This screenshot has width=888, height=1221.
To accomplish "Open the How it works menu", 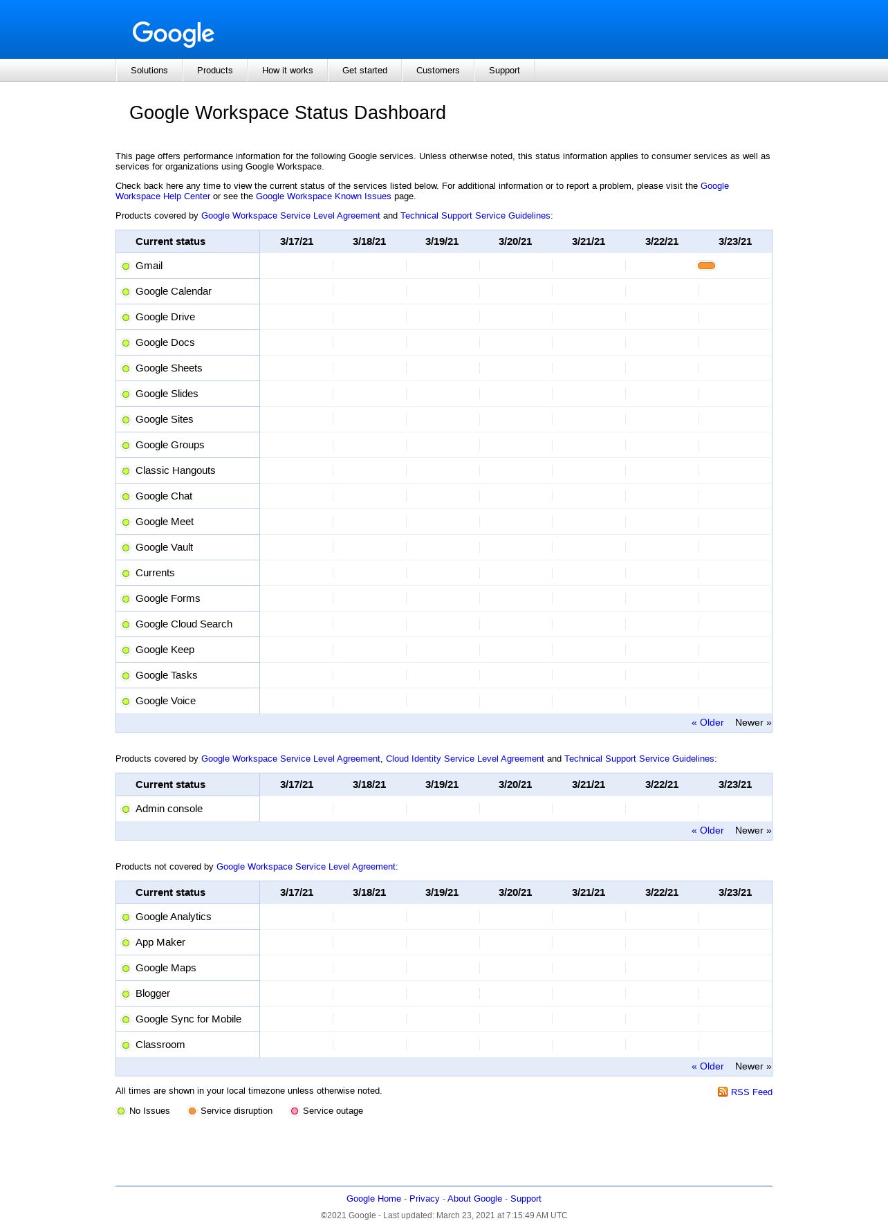I will (x=288, y=71).
